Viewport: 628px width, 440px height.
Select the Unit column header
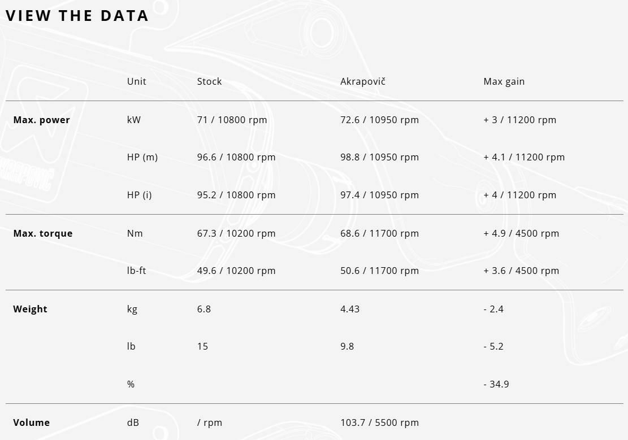pyautogui.click(x=136, y=81)
